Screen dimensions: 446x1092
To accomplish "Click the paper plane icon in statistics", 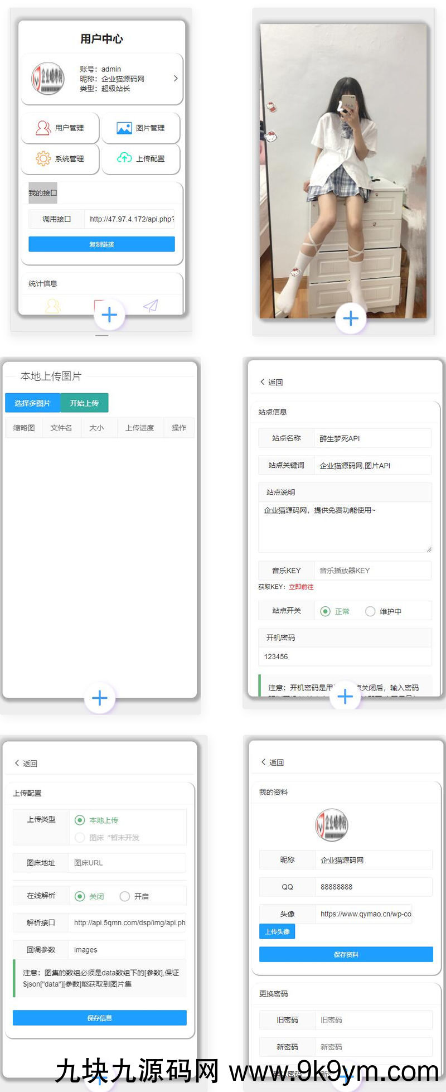I will [151, 306].
